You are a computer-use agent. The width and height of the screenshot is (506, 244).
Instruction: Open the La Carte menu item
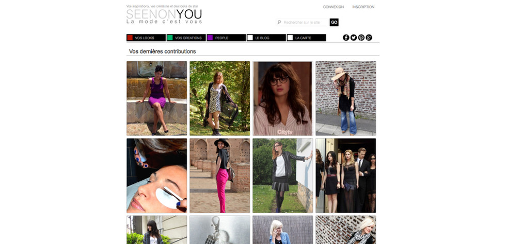306,38
